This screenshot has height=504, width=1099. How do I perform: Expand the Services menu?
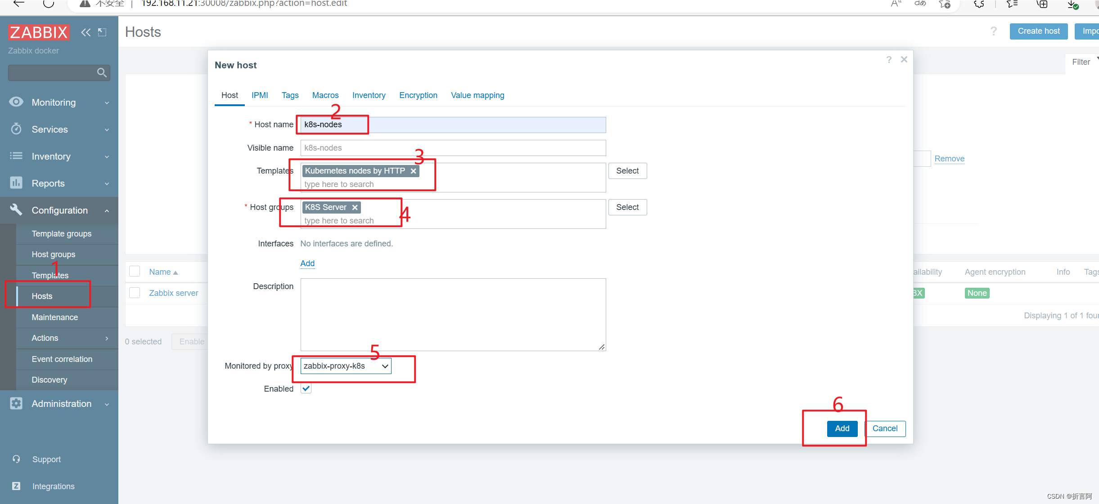107,129
